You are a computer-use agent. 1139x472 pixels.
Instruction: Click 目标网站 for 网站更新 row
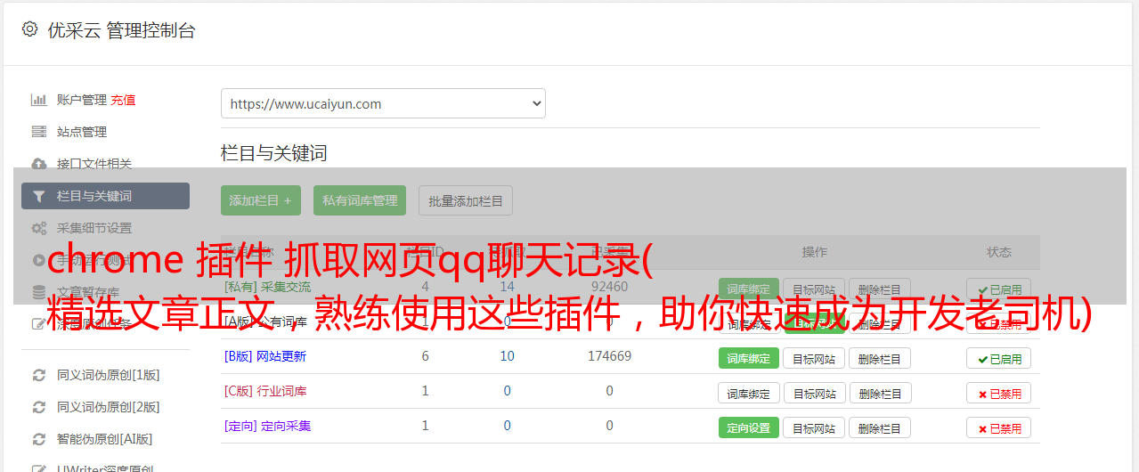[814, 358]
